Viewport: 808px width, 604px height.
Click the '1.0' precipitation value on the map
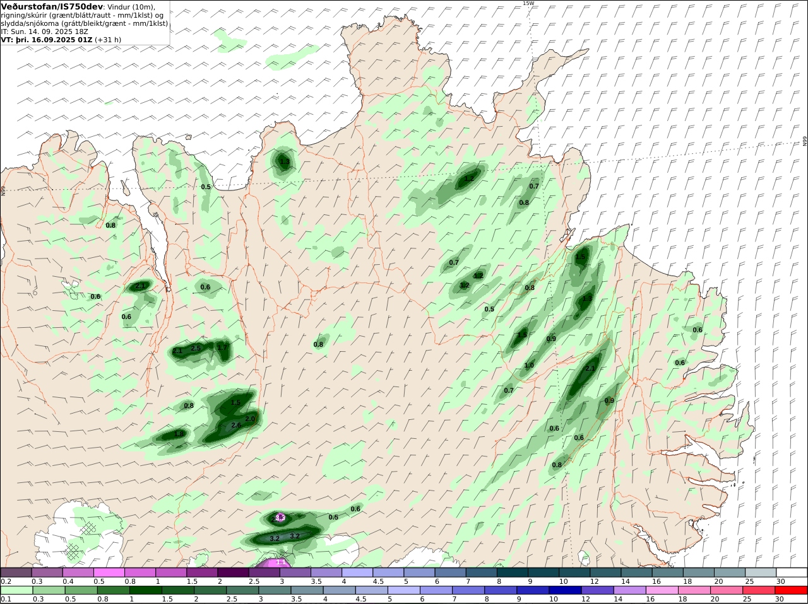pos(529,366)
